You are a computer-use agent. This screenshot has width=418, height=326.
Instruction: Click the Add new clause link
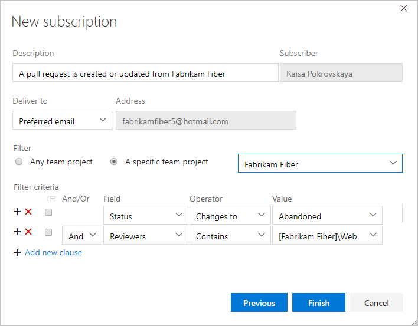[x=53, y=252]
